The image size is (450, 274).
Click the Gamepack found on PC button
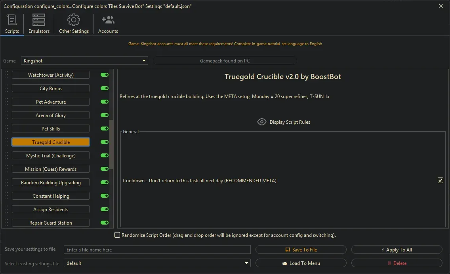[225, 60]
